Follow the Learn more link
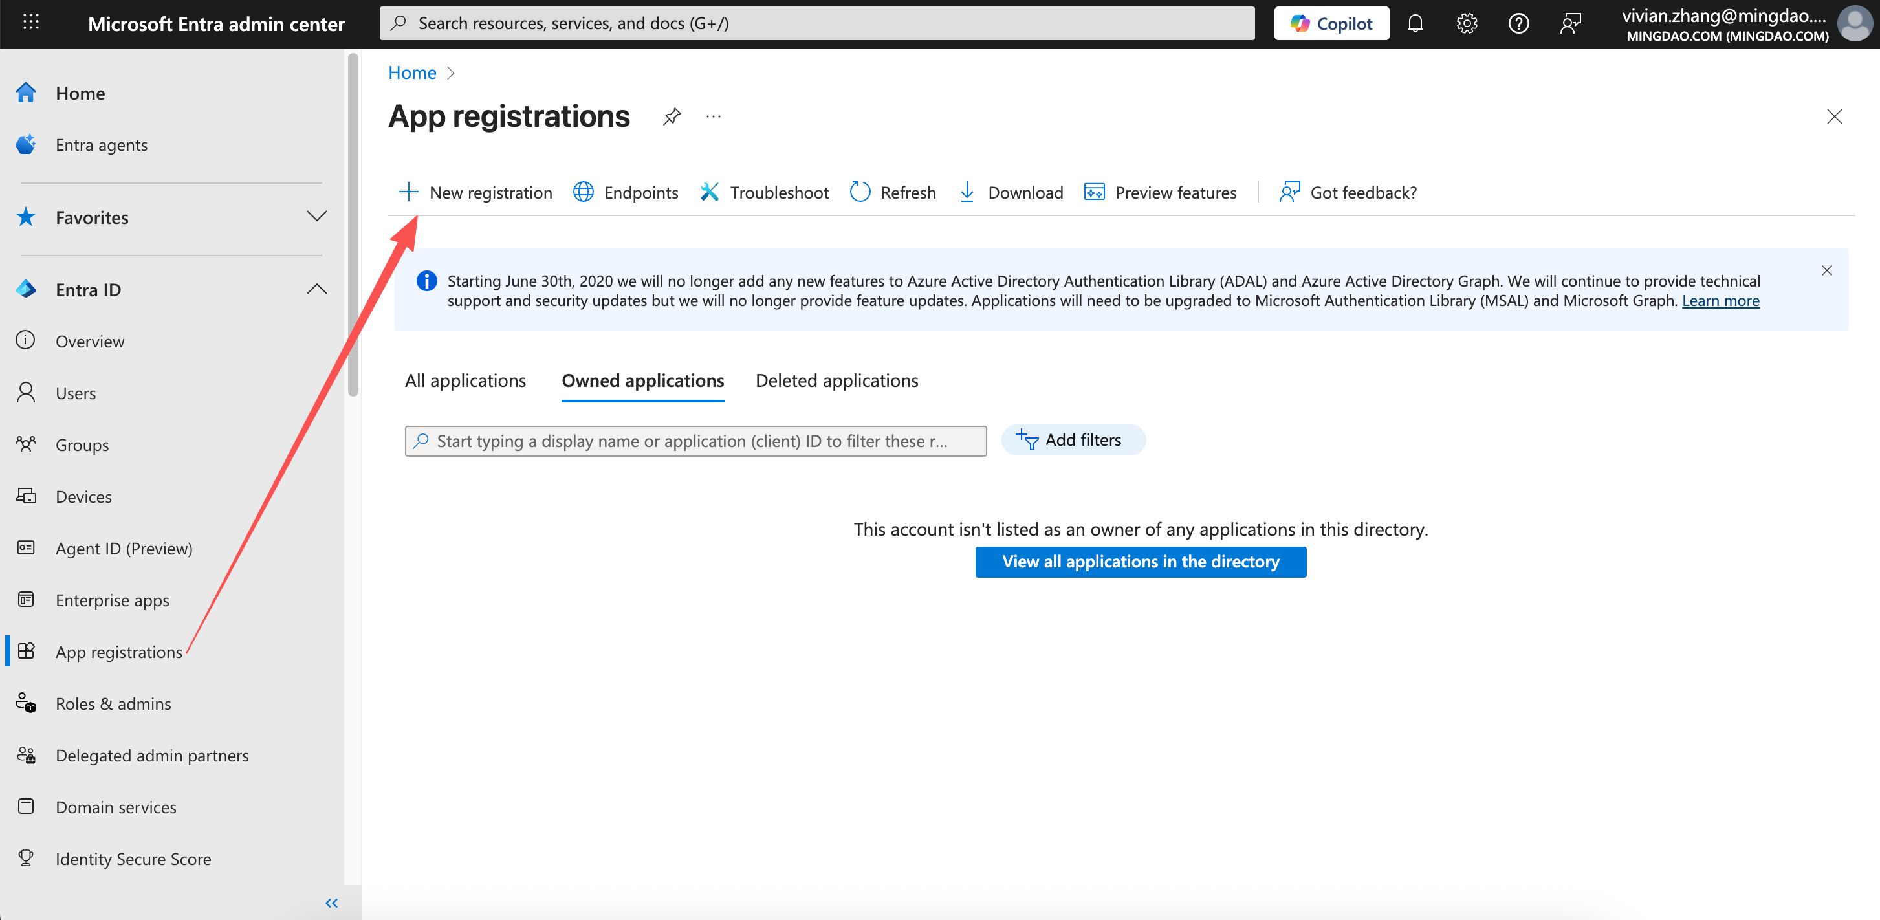Viewport: 1880px width, 920px height. [1720, 301]
